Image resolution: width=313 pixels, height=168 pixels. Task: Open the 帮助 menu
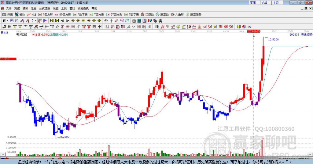[94, 8]
